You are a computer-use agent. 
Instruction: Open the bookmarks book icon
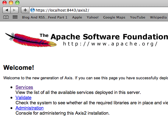pyautogui.click(x=6, y=17)
